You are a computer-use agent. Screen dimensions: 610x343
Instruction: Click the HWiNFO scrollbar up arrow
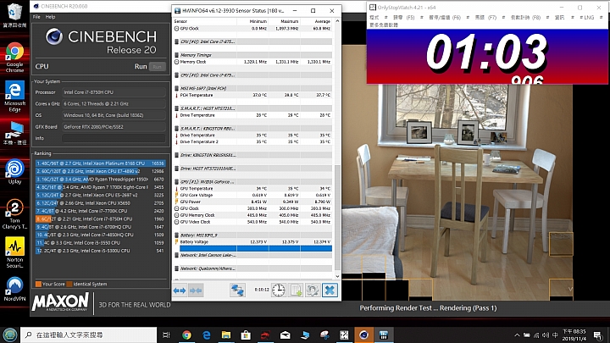tap(337, 21)
